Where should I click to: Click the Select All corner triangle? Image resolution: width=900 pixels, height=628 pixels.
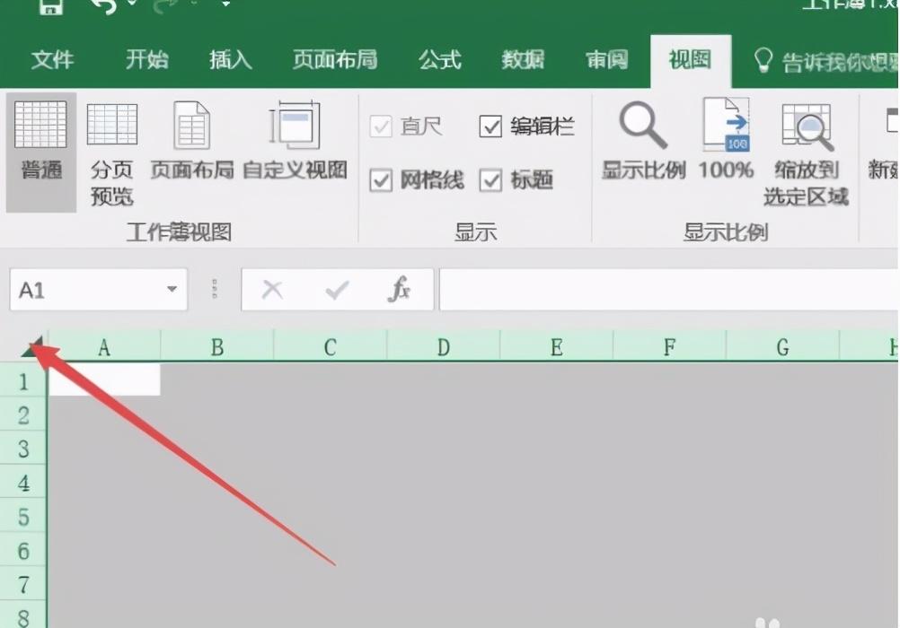pyautogui.click(x=32, y=347)
